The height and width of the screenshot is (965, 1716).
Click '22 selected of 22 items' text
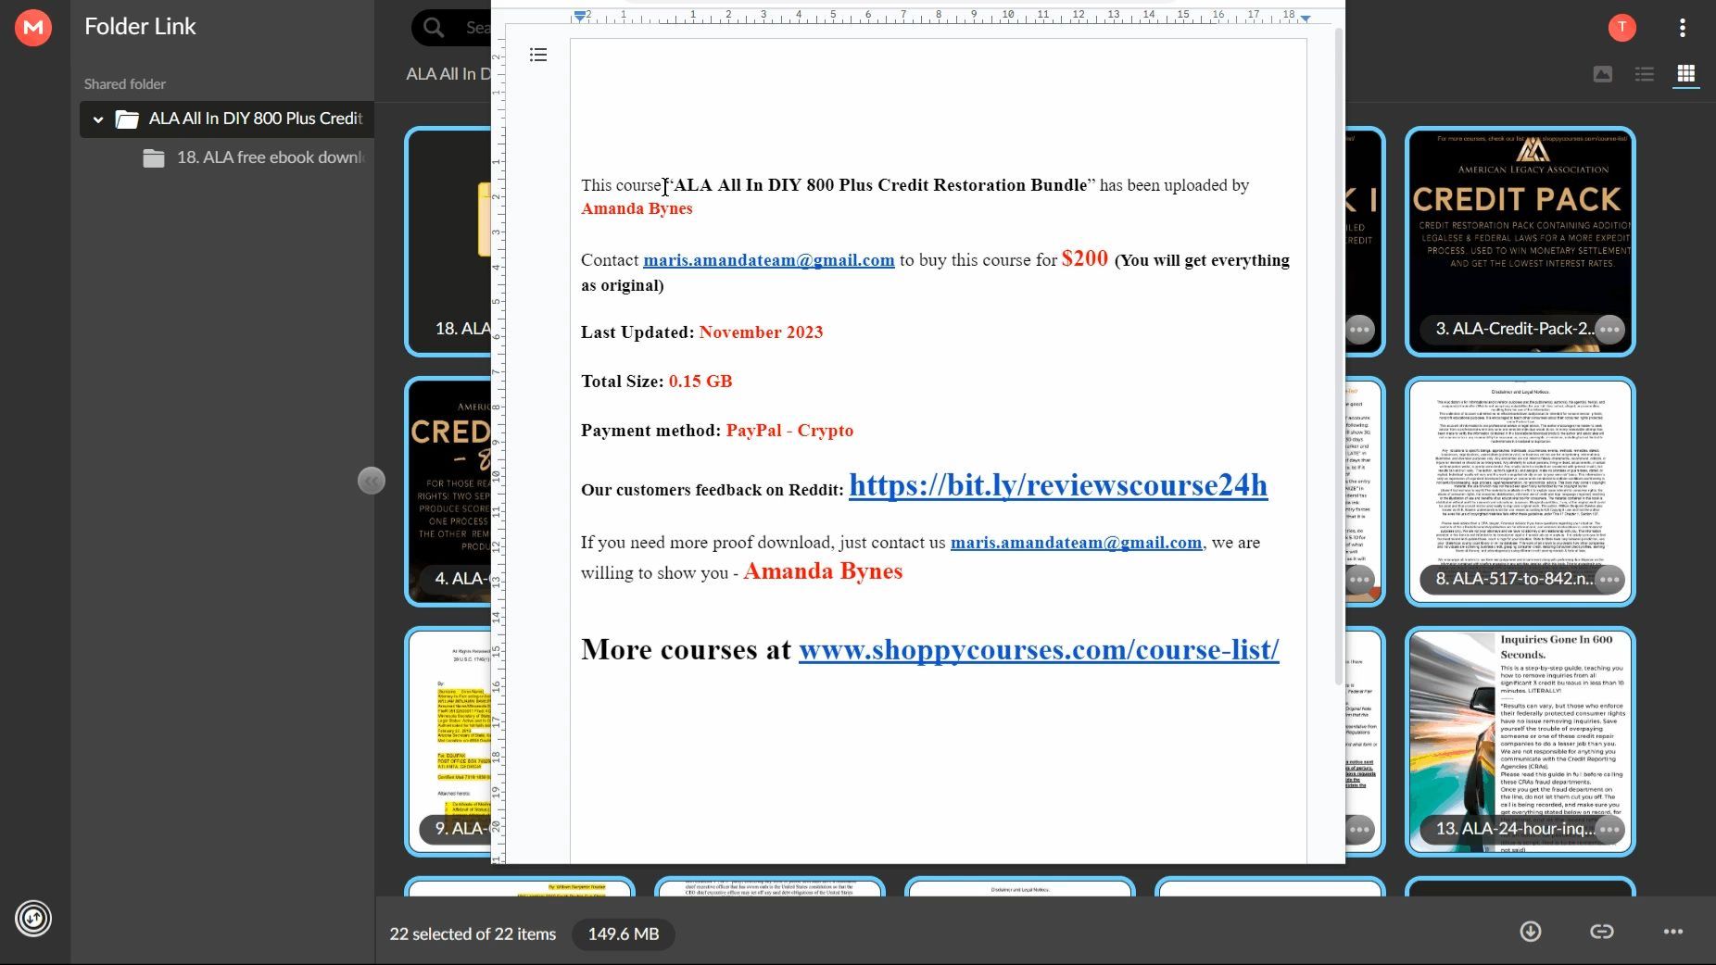(x=473, y=934)
